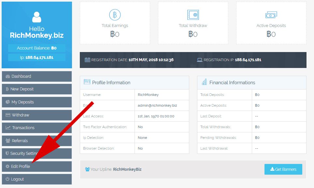The height and width of the screenshot is (188, 314).
Task: Open Security Settings menu item
Action: pos(37,154)
